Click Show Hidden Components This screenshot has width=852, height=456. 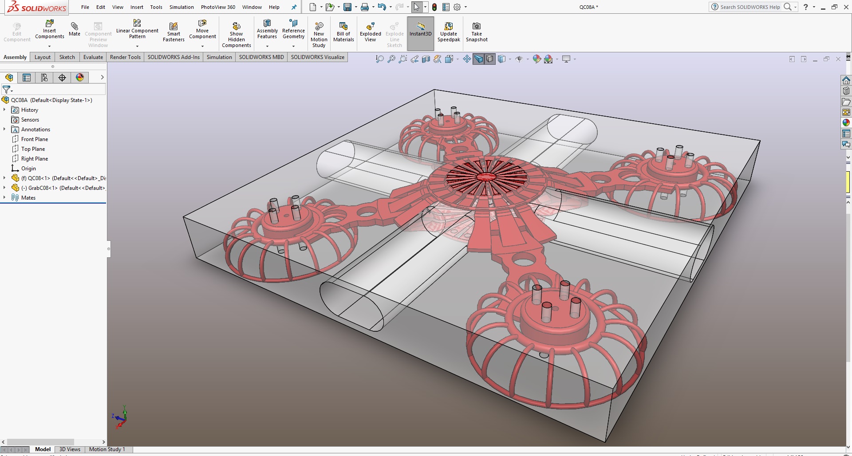click(237, 34)
